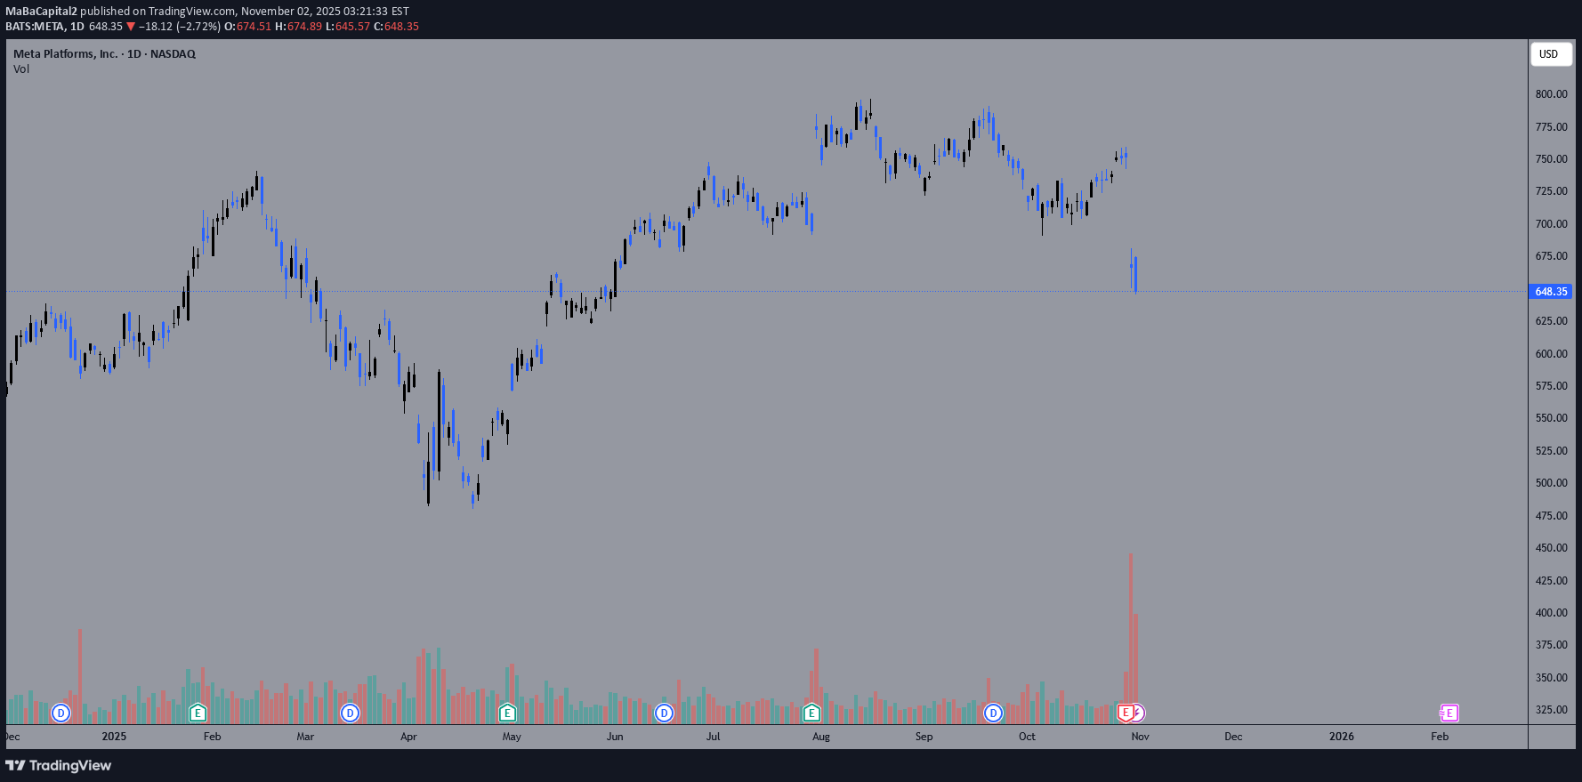
Task: Click the Vol indicator label
Action: point(21,69)
